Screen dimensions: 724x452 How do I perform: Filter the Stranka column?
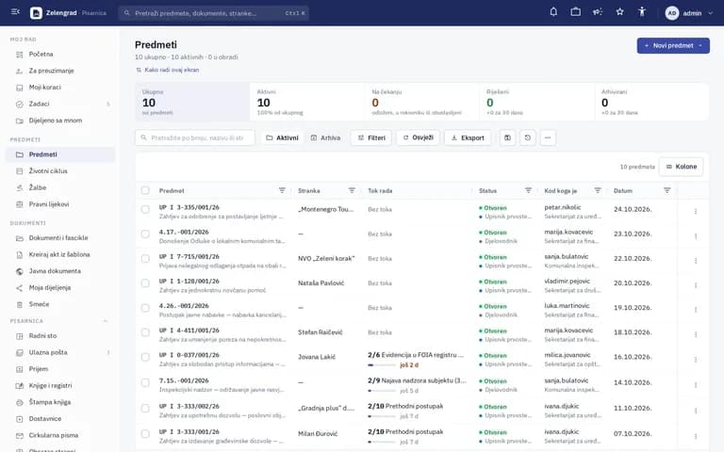click(352, 190)
